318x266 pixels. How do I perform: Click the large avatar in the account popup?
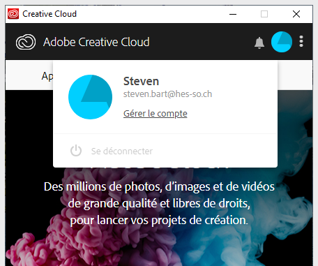point(90,97)
